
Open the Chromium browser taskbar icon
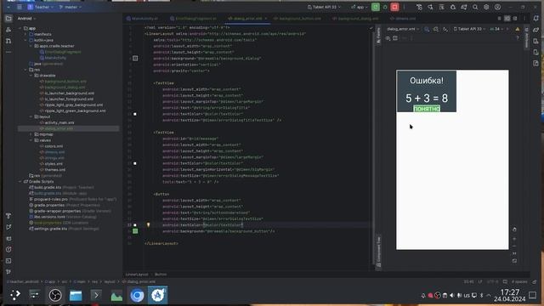[137, 295]
